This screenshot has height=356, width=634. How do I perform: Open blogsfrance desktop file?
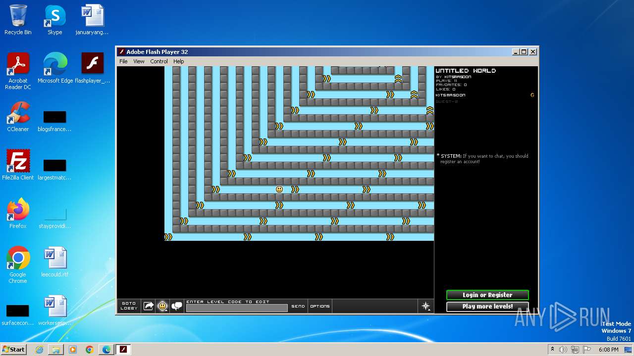54,122
